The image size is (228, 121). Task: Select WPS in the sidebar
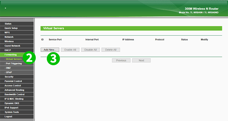[17, 33]
